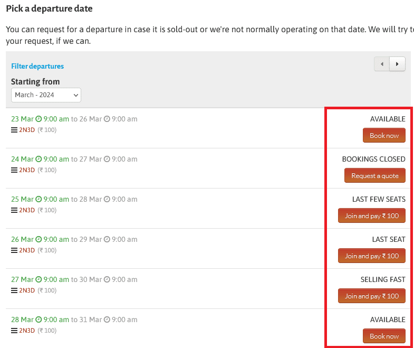Click the previous departures arrow button
414x348 pixels.
[x=382, y=64]
